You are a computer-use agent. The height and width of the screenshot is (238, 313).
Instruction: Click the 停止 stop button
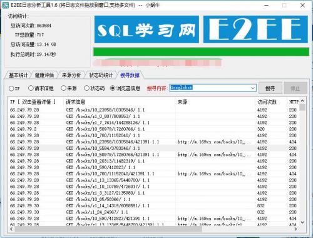coord(295,88)
